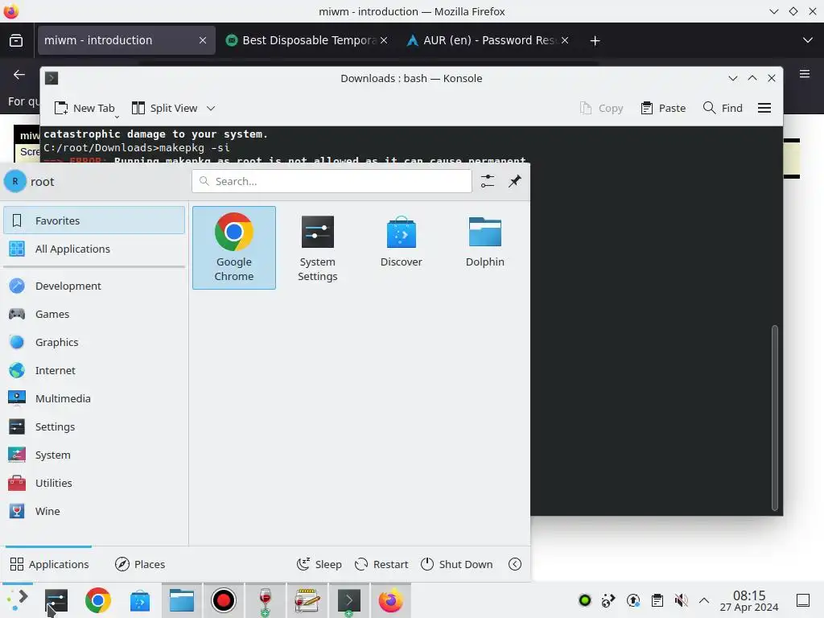Click Shut Down button in launcher
Image resolution: width=824 pixels, height=618 pixels.
pyautogui.click(x=457, y=564)
